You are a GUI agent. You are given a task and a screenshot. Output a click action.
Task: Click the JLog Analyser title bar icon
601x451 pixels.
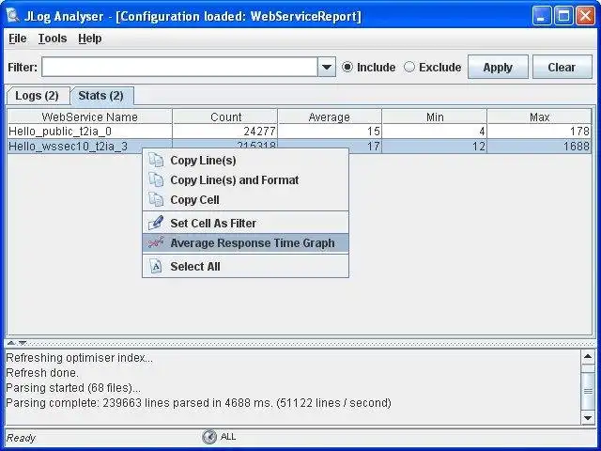[13, 16]
